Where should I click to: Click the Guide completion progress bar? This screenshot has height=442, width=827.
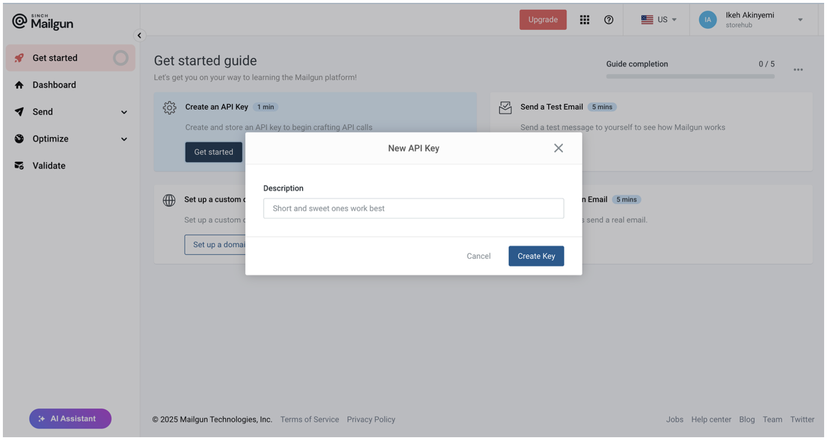coord(690,77)
